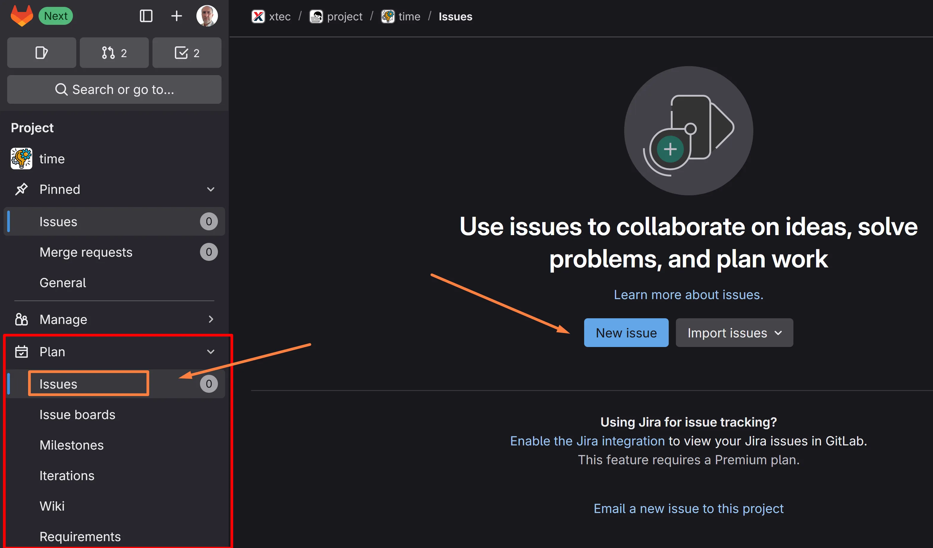Image resolution: width=933 pixels, height=548 pixels.
Task: Toggle the sidebar collapse icon
Action: click(x=146, y=16)
